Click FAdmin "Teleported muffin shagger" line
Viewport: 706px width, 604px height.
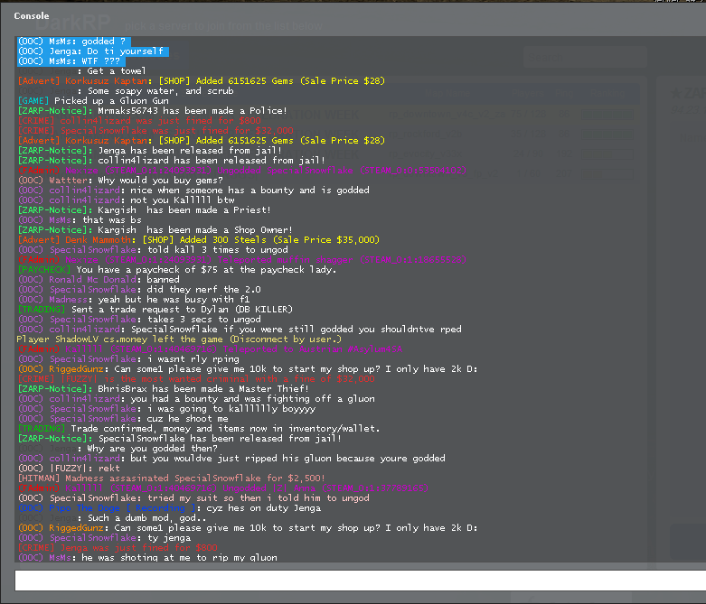point(241,259)
